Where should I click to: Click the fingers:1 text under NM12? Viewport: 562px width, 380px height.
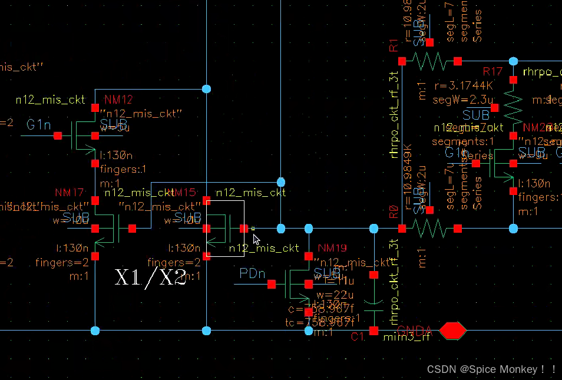click(123, 169)
